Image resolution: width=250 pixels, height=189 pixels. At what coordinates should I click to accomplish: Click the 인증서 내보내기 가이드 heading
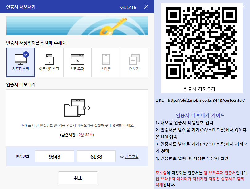point(200,115)
